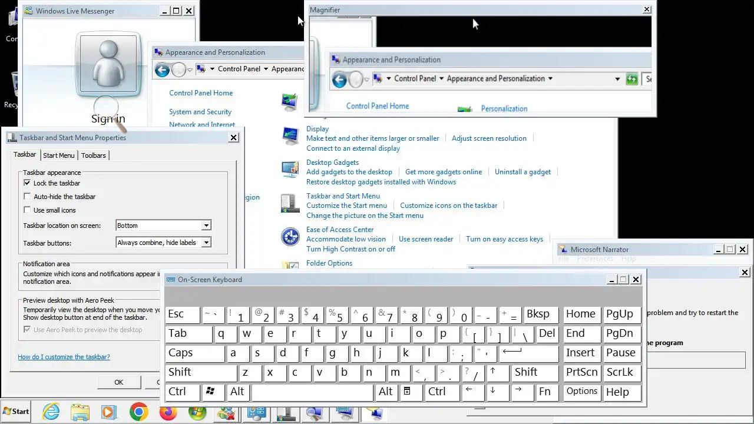Expand arrow after Appearance and Personalization in Magnifier
The height and width of the screenshot is (424, 754).
tap(550, 78)
